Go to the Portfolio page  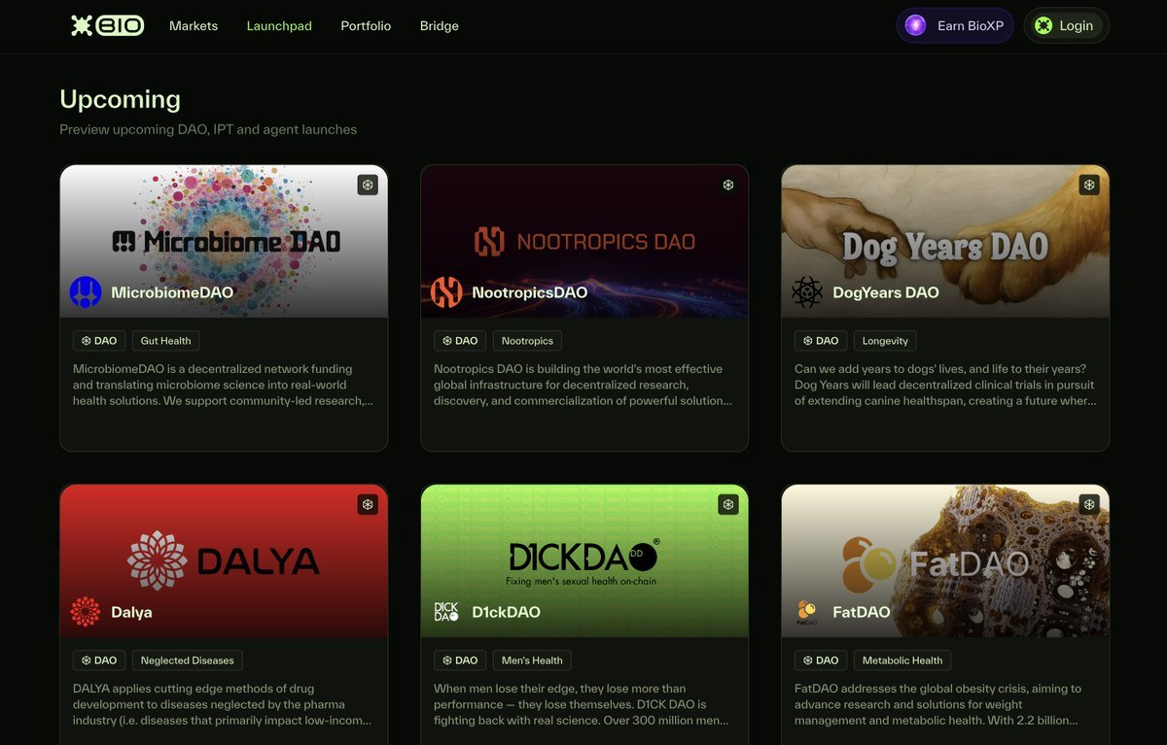(366, 26)
